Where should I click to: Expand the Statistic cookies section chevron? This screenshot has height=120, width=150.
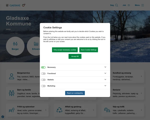[105, 79]
